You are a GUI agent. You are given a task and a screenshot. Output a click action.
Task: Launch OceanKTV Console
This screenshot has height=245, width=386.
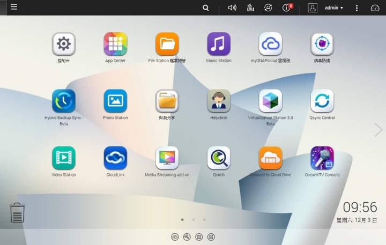click(322, 158)
